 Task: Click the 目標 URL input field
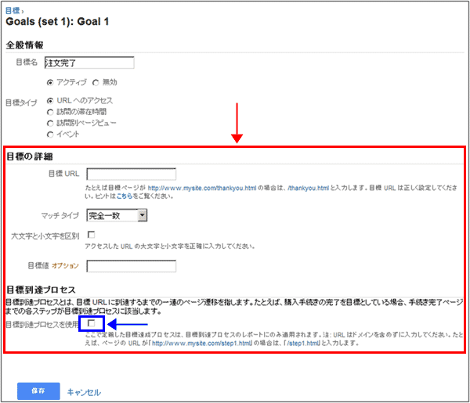click(x=132, y=174)
